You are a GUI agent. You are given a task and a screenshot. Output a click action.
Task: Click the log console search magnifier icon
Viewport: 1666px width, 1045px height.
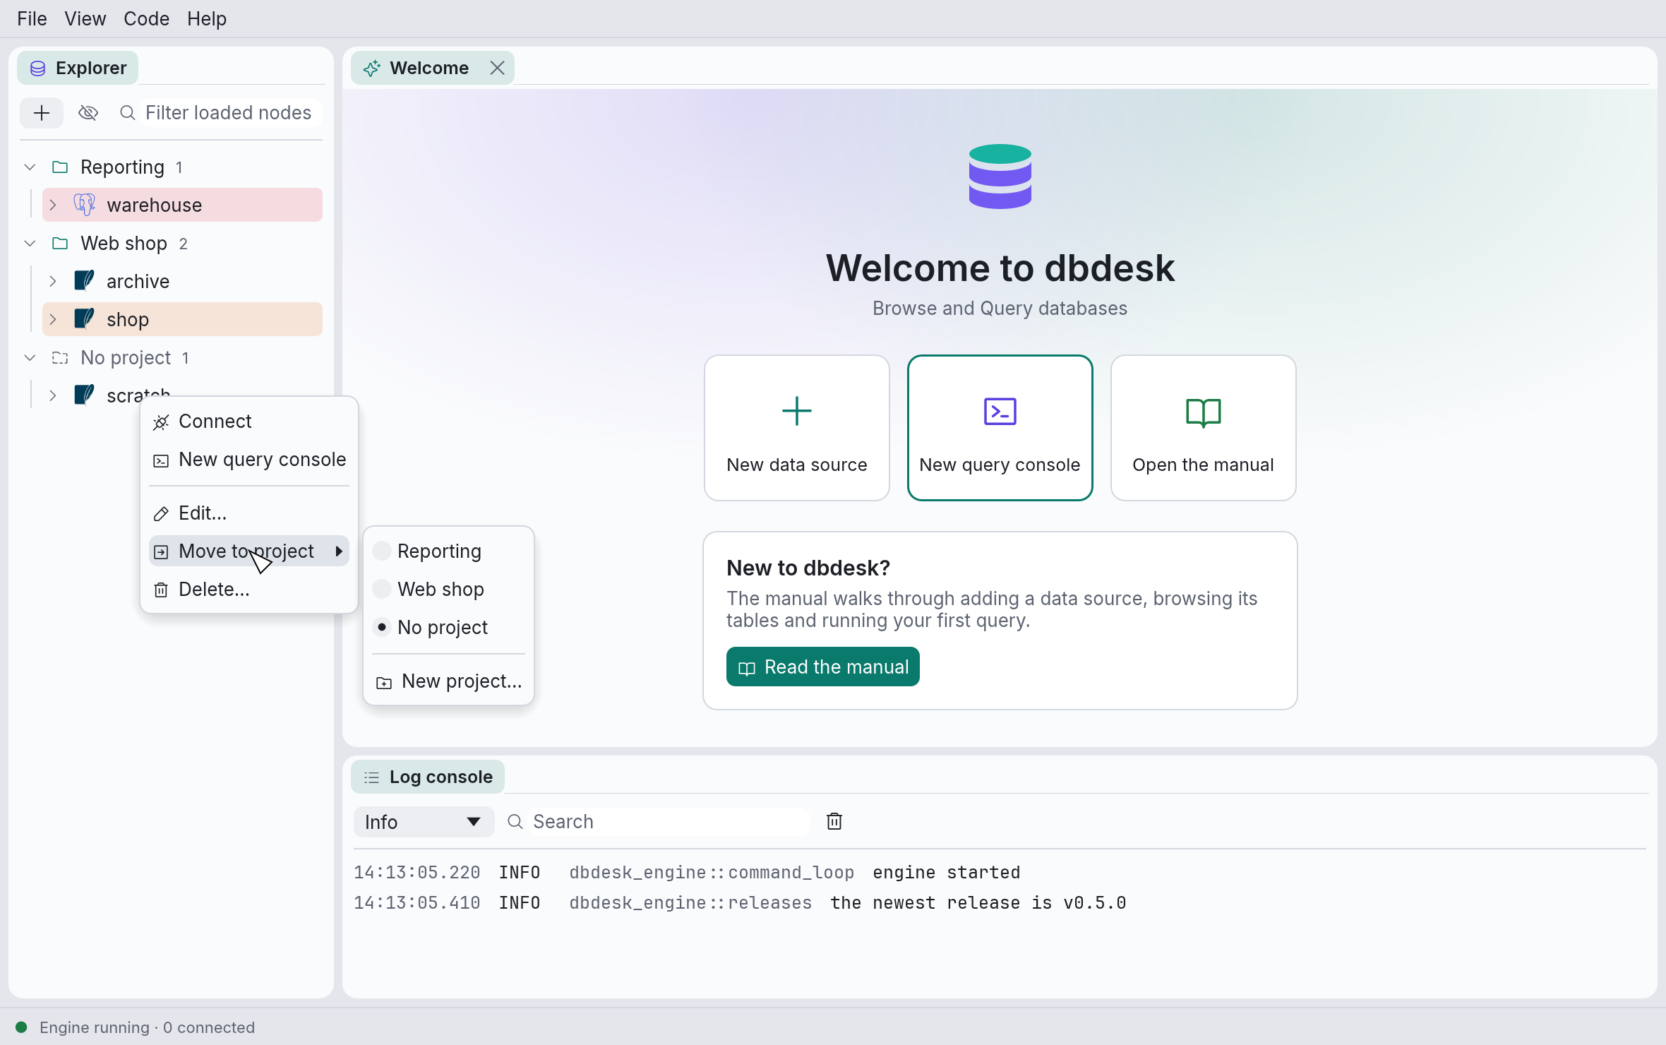click(x=515, y=822)
